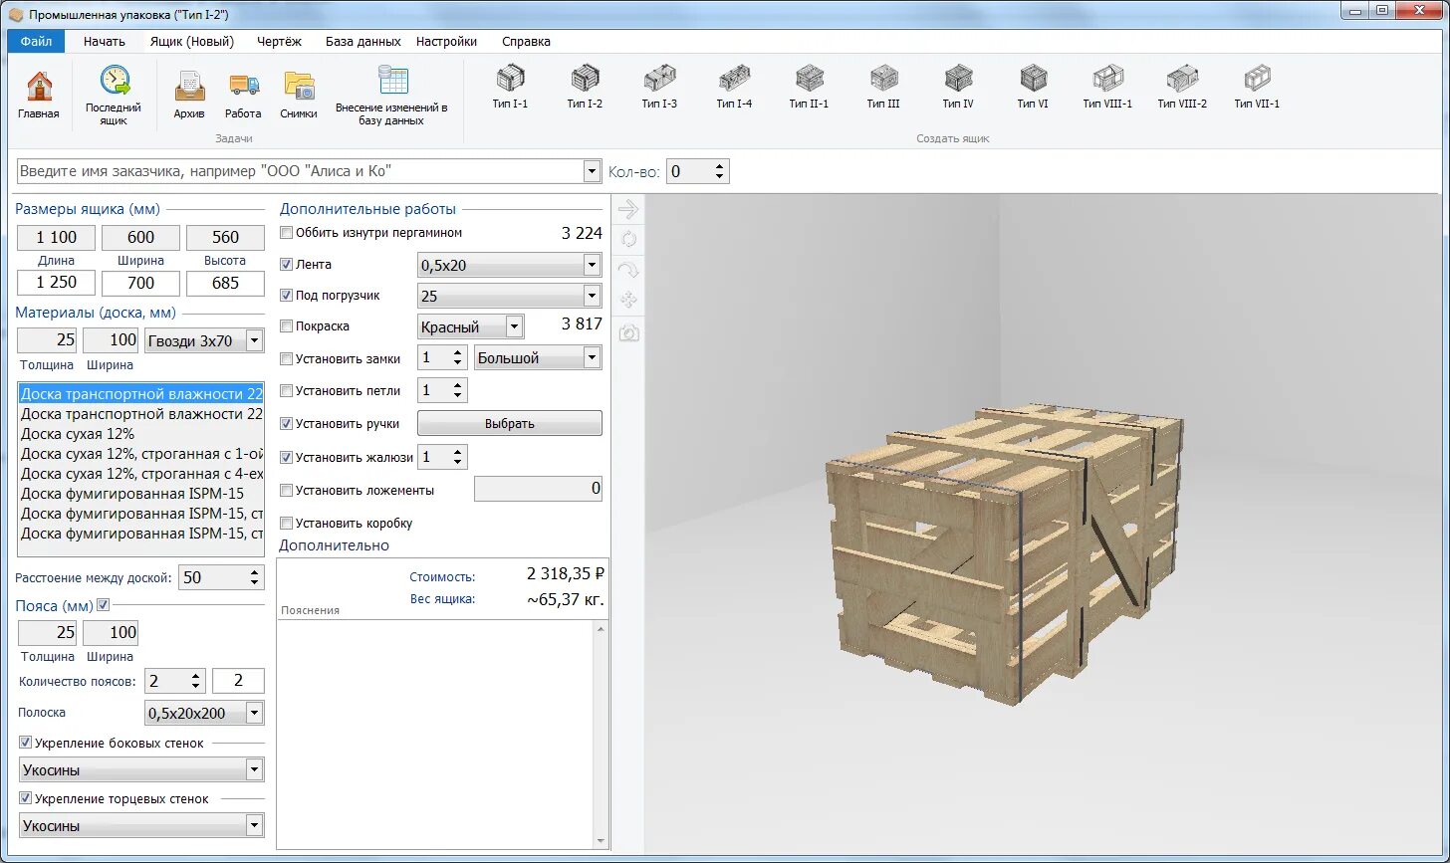Open the Лента 0,5х20 dropdown
1450x863 pixels.
pyautogui.click(x=509, y=265)
